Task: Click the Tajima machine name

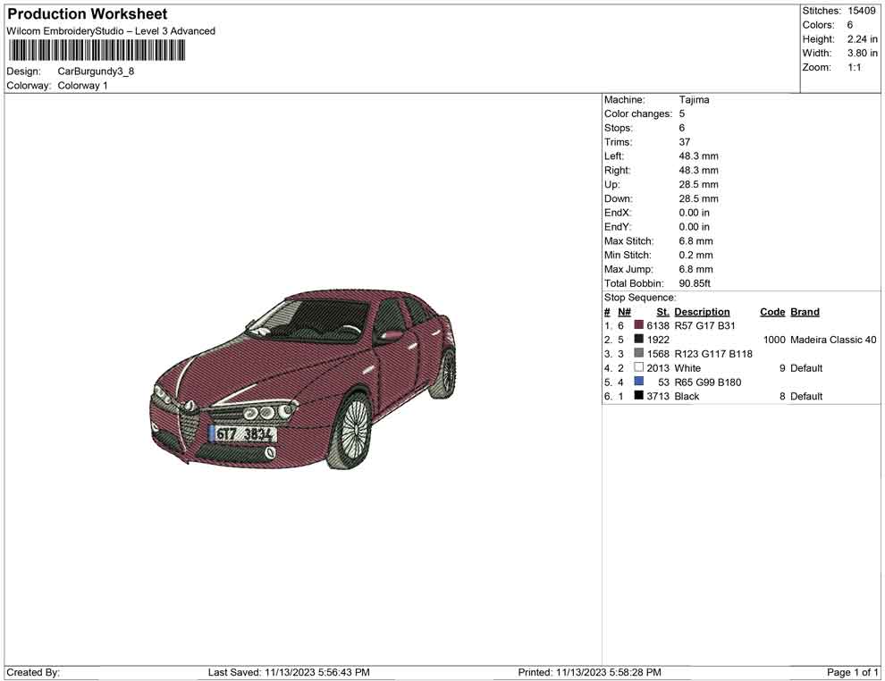Action: (x=695, y=100)
